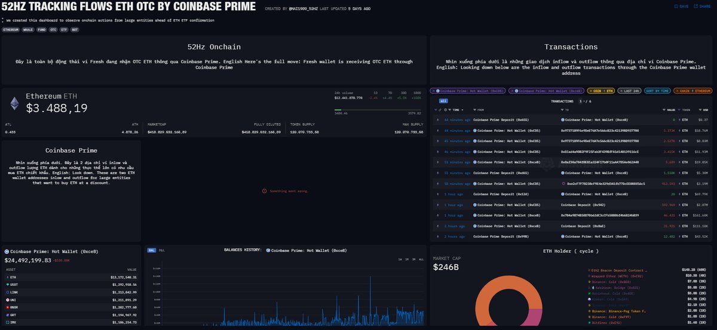This screenshot has width=717, height=330.
Task: Click the SHARE icon
Action: point(696,7)
